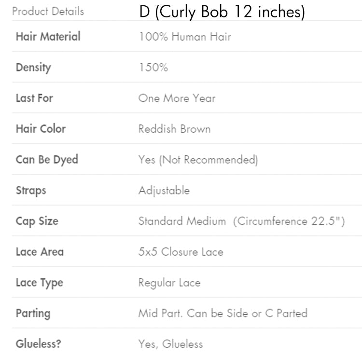Screen dimensions: 362x362
Task: Click the Product Details heading
Action: coord(48,11)
